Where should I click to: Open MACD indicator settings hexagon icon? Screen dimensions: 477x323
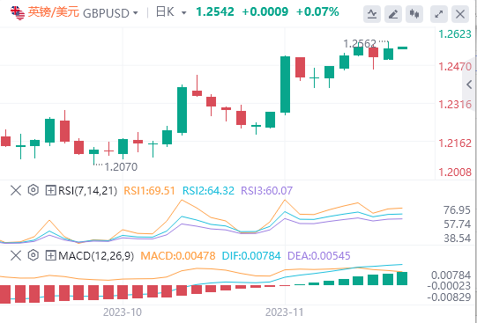[x=34, y=255]
